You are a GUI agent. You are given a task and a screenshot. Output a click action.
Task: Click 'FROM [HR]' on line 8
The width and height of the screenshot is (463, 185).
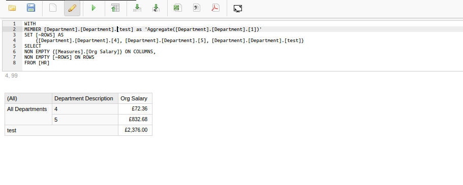37,63
